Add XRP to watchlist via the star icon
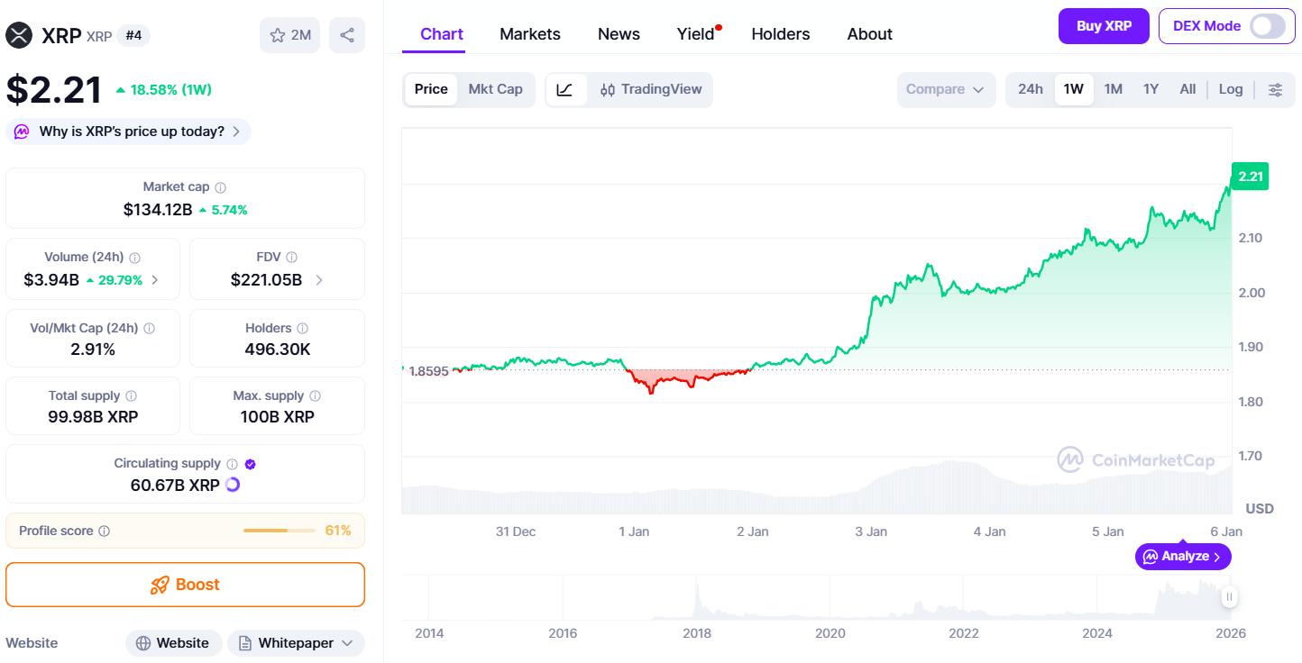 click(276, 34)
